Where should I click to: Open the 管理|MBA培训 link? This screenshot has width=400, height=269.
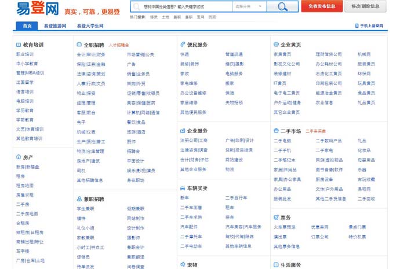pos(30,73)
